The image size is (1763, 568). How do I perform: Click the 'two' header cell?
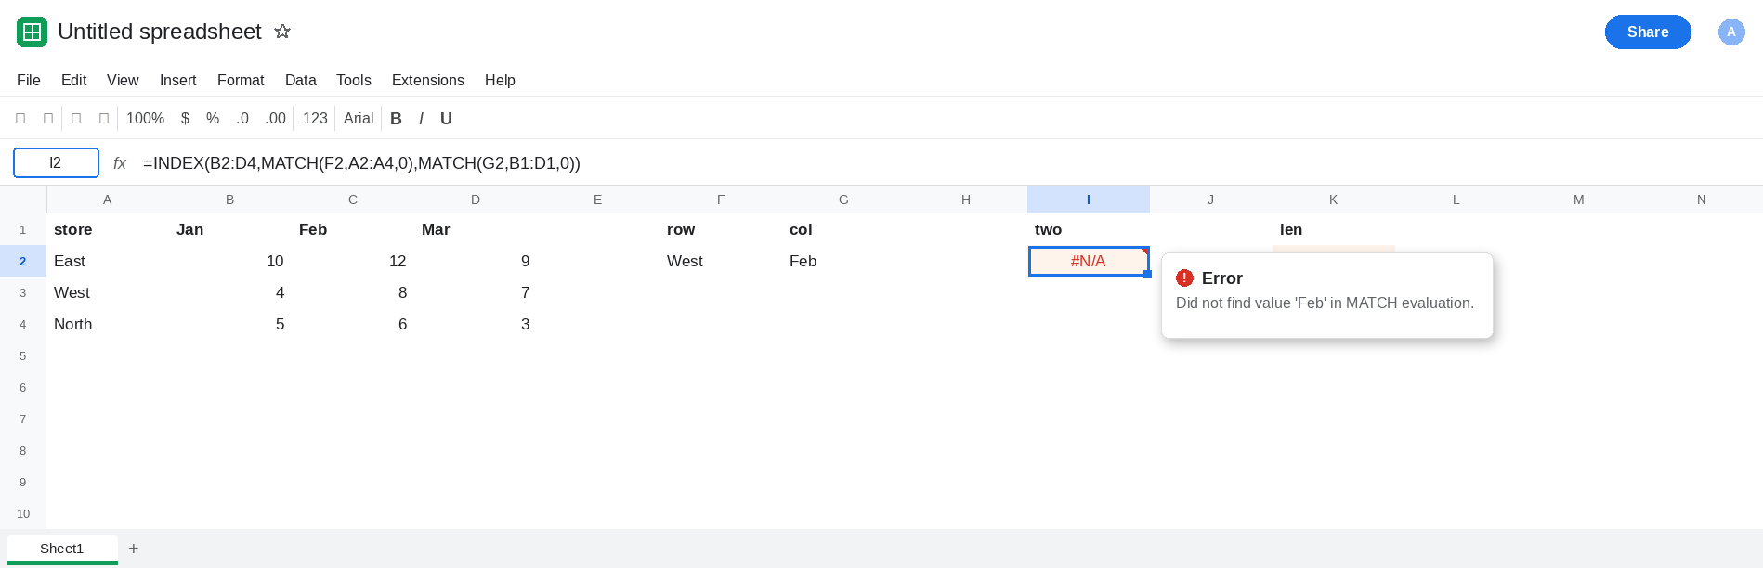coord(1089,229)
